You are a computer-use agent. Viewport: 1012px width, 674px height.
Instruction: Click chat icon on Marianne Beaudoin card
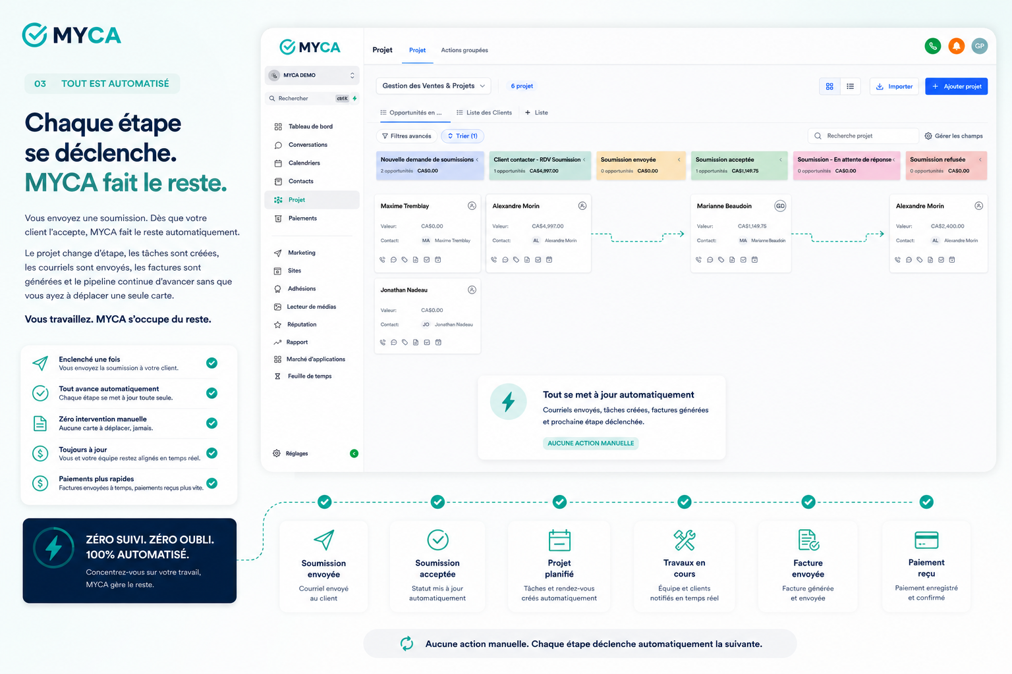pos(710,260)
